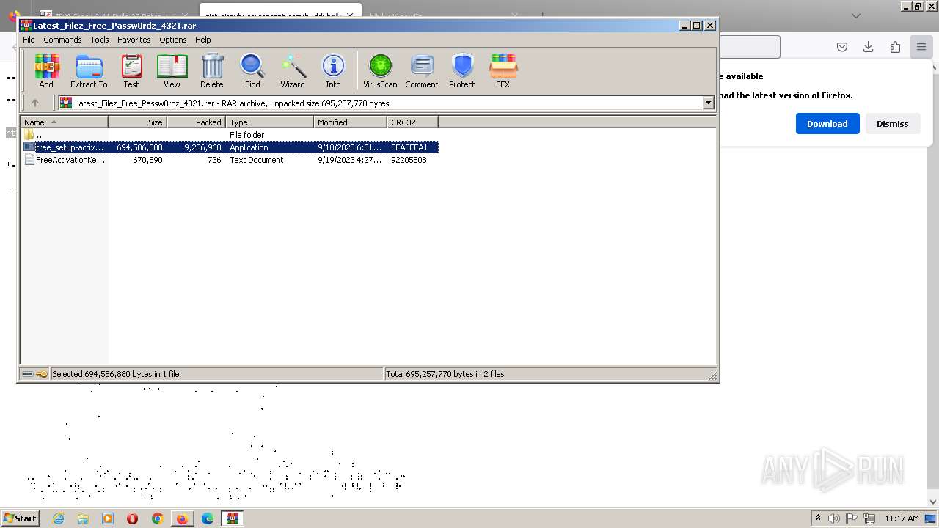Open Google Chrome from the taskbar
Viewport: 939px width, 528px height.
click(x=157, y=518)
